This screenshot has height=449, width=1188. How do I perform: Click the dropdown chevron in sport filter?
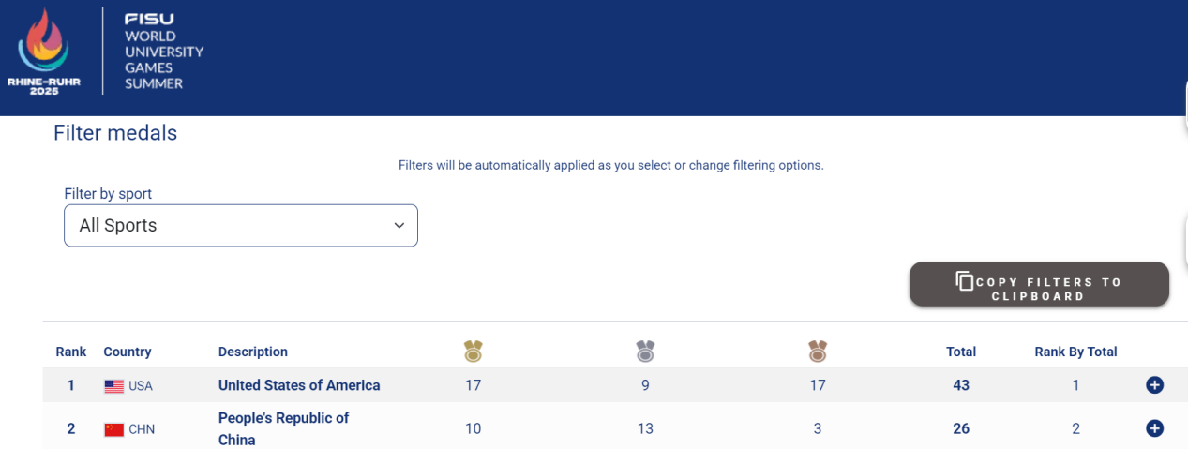[x=399, y=226]
